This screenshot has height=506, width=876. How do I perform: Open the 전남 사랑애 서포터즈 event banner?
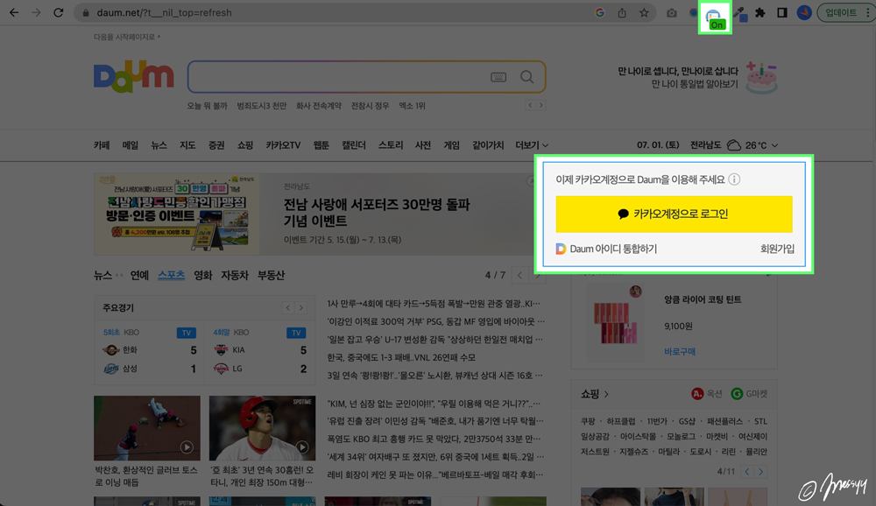[314, 214]
